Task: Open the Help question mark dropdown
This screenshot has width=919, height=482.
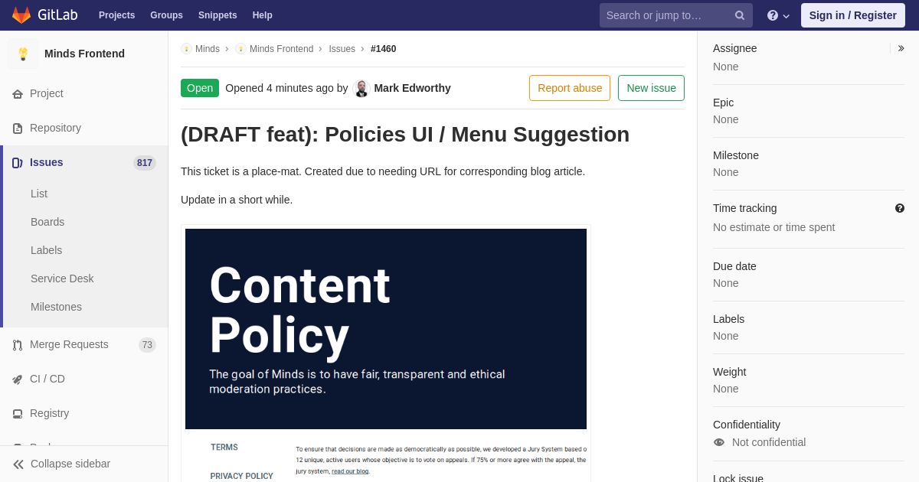Action: coord(778,15)
